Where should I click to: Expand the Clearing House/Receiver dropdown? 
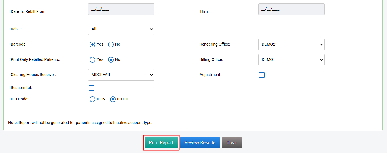pos(121,75)
